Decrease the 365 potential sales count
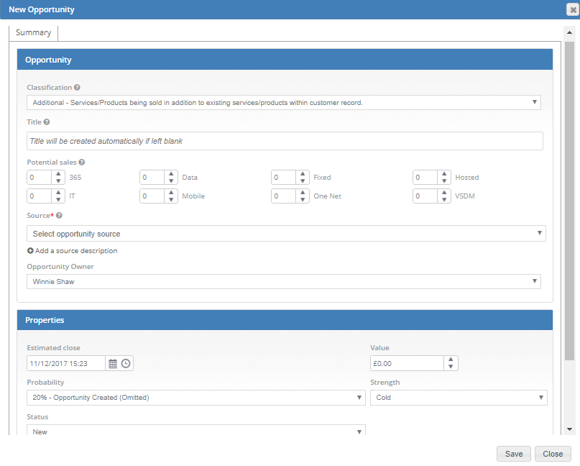 pyautogui.click(x=58, y=181)
